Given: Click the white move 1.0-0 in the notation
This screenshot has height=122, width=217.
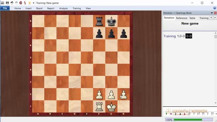Looking at the screenshot, I should [x=181, y=36].
